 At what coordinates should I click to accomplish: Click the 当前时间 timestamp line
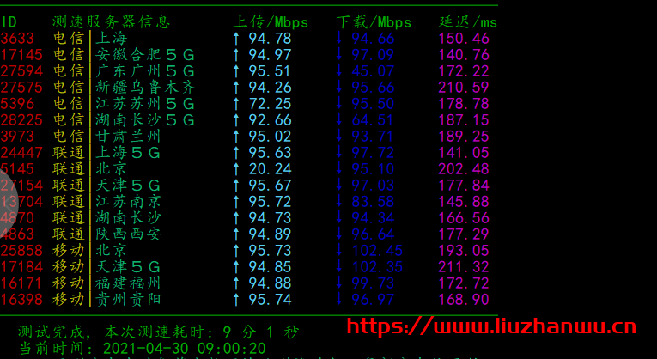pos(142,349)
